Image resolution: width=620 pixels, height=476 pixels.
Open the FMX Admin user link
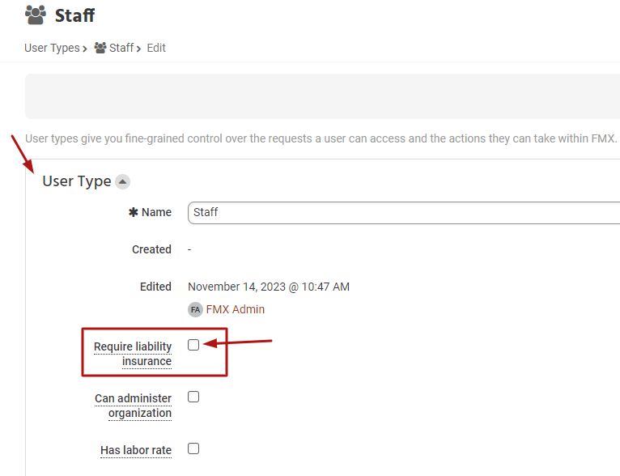[x=236, y=309]
